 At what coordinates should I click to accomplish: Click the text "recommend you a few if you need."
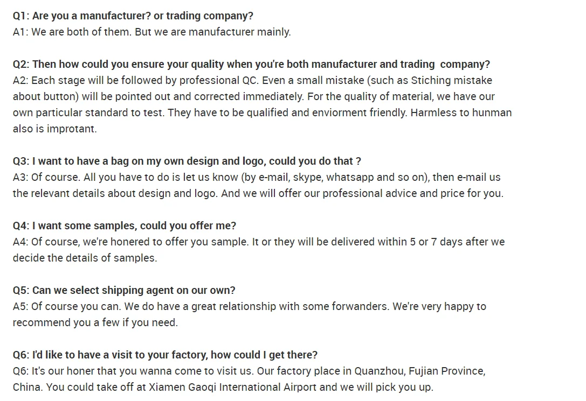pos(95,322)
